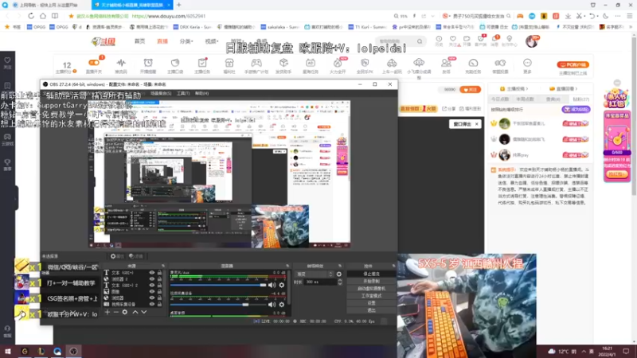The height and width of the screenshot is (358, 637).
Task: Open the 场景集合(S) menu in OBS
Action: (161, 93)
